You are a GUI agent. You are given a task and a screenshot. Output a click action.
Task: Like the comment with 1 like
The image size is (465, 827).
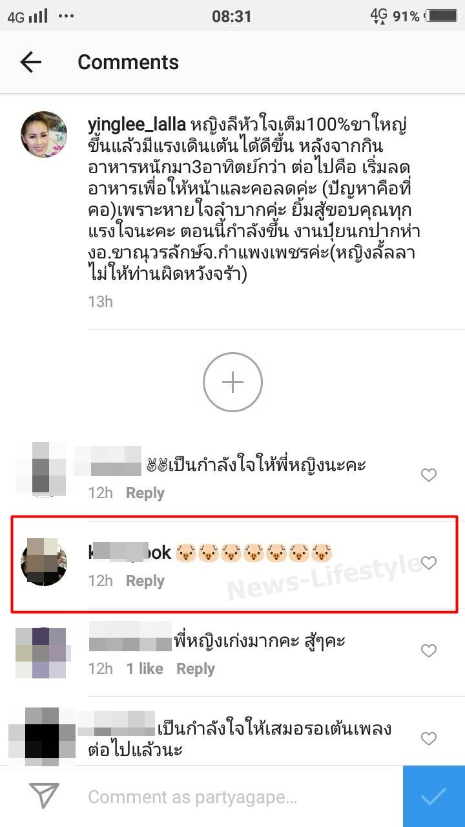(429, 651)
